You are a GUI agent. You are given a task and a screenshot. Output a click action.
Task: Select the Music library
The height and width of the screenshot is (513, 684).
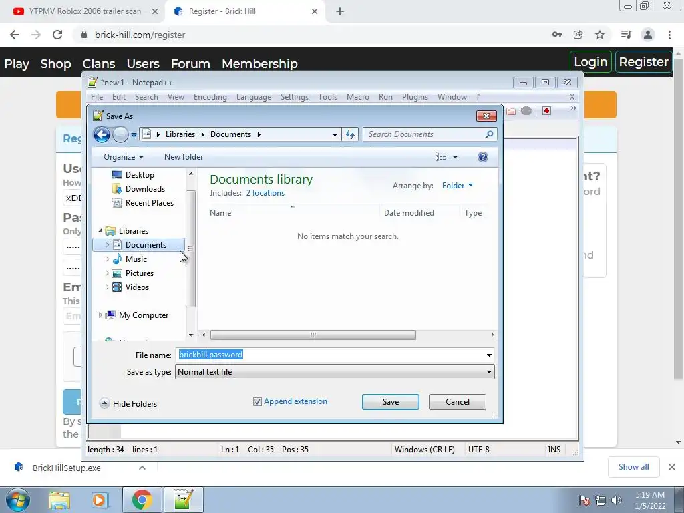click(130, 259)
